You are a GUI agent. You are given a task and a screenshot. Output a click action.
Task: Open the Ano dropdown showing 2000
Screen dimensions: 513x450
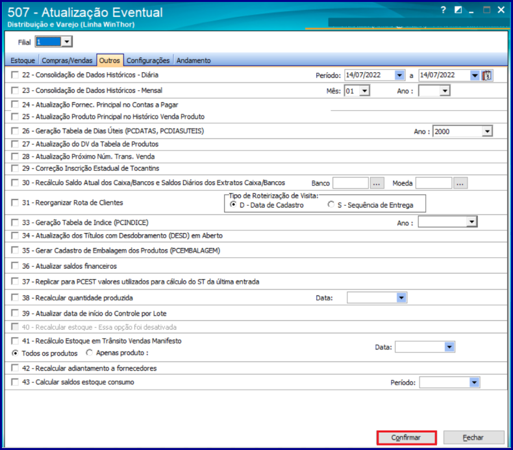pyautogui.click(x=487, y=131)
